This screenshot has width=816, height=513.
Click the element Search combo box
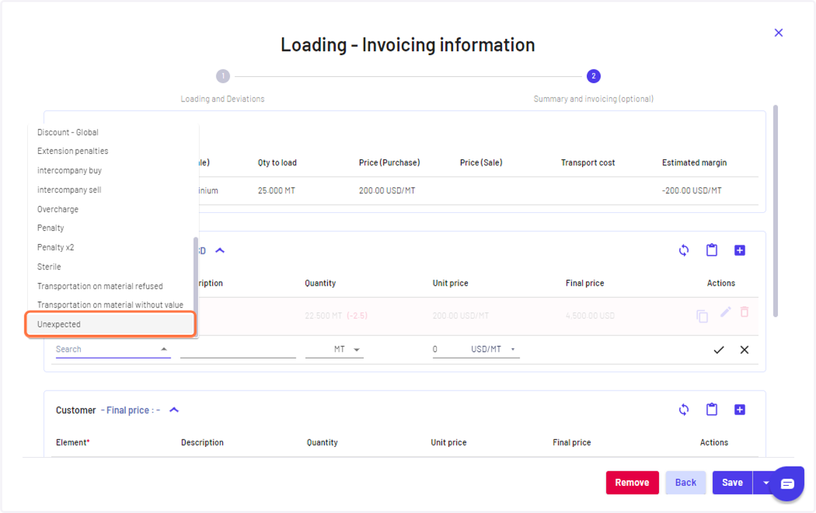[x=113, y=349]
